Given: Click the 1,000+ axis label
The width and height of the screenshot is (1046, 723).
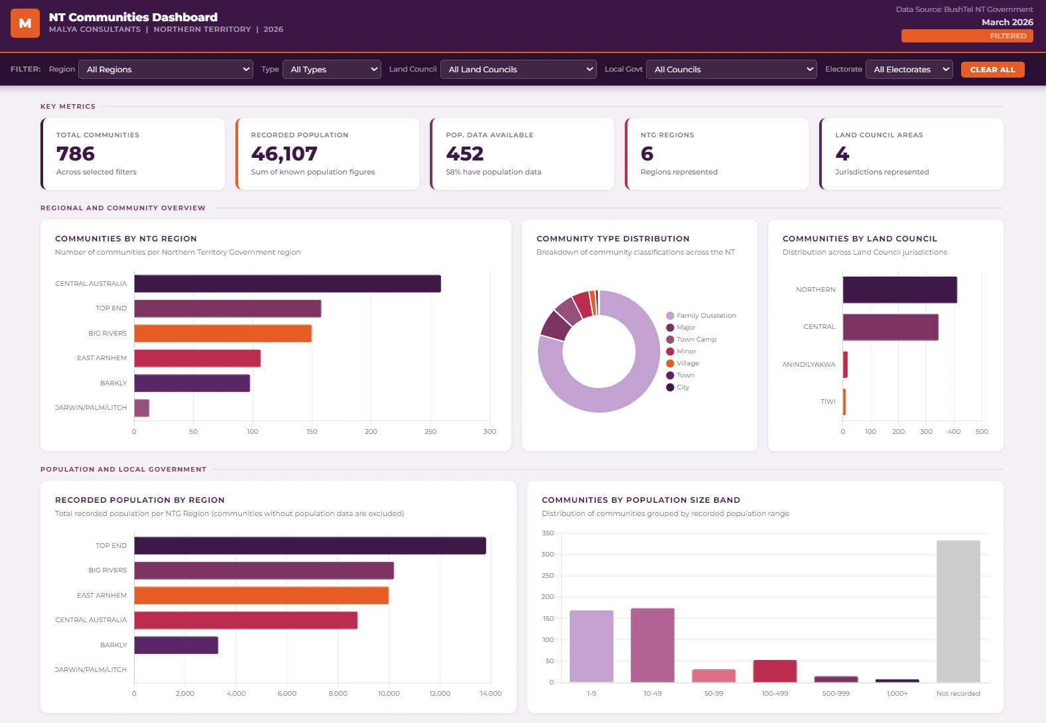Looking at the screenshot, I should (897, 693).
